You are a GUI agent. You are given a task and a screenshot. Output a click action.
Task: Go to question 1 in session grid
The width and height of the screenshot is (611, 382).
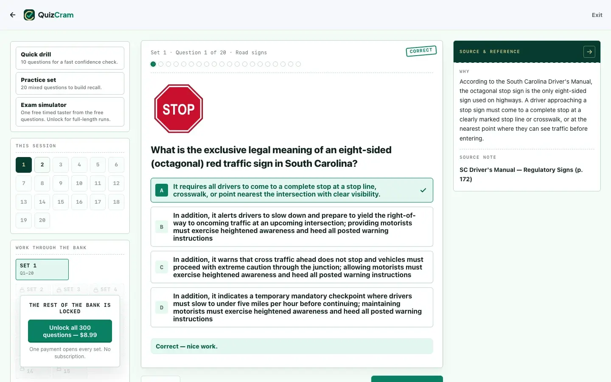coord(24,165)
